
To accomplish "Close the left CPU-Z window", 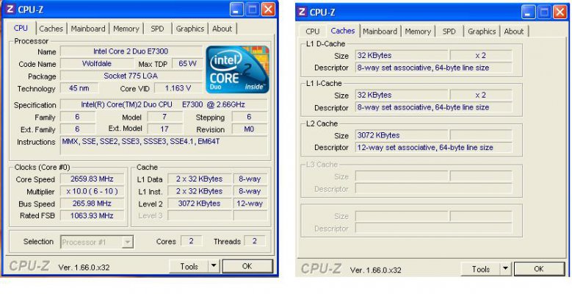I will coord(268,10).
